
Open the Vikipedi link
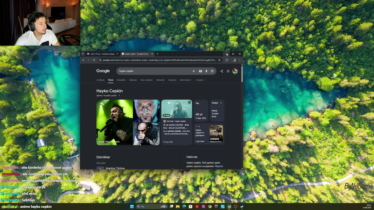point(219,166)
